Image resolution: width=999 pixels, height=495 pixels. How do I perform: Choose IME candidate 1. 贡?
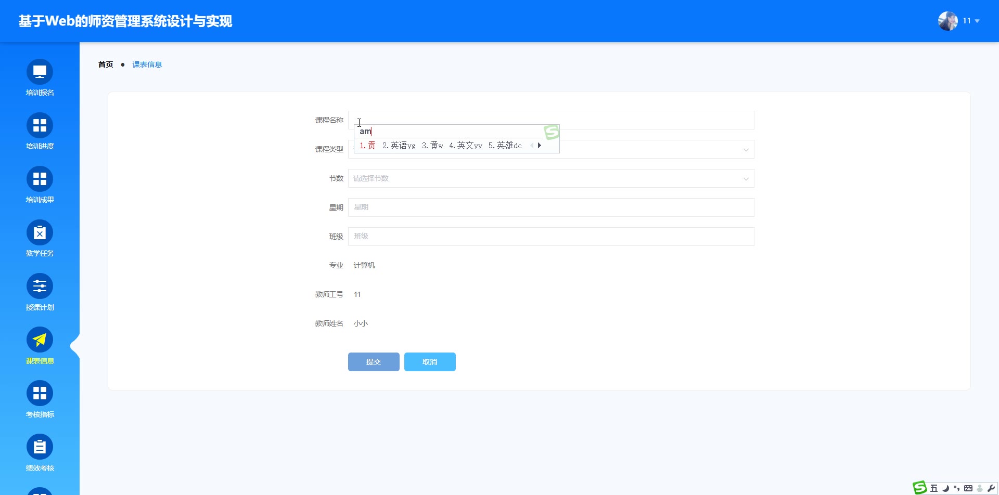[x=367, y=146]
